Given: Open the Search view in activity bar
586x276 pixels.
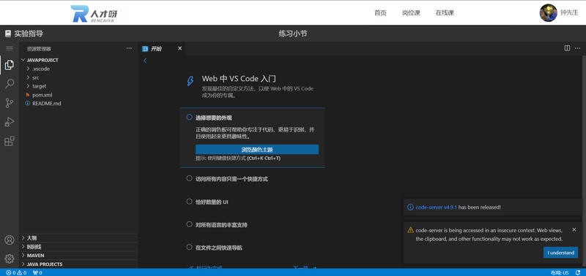Looking at the screenshot, I should pyautogui.click(x=10, y=83).
